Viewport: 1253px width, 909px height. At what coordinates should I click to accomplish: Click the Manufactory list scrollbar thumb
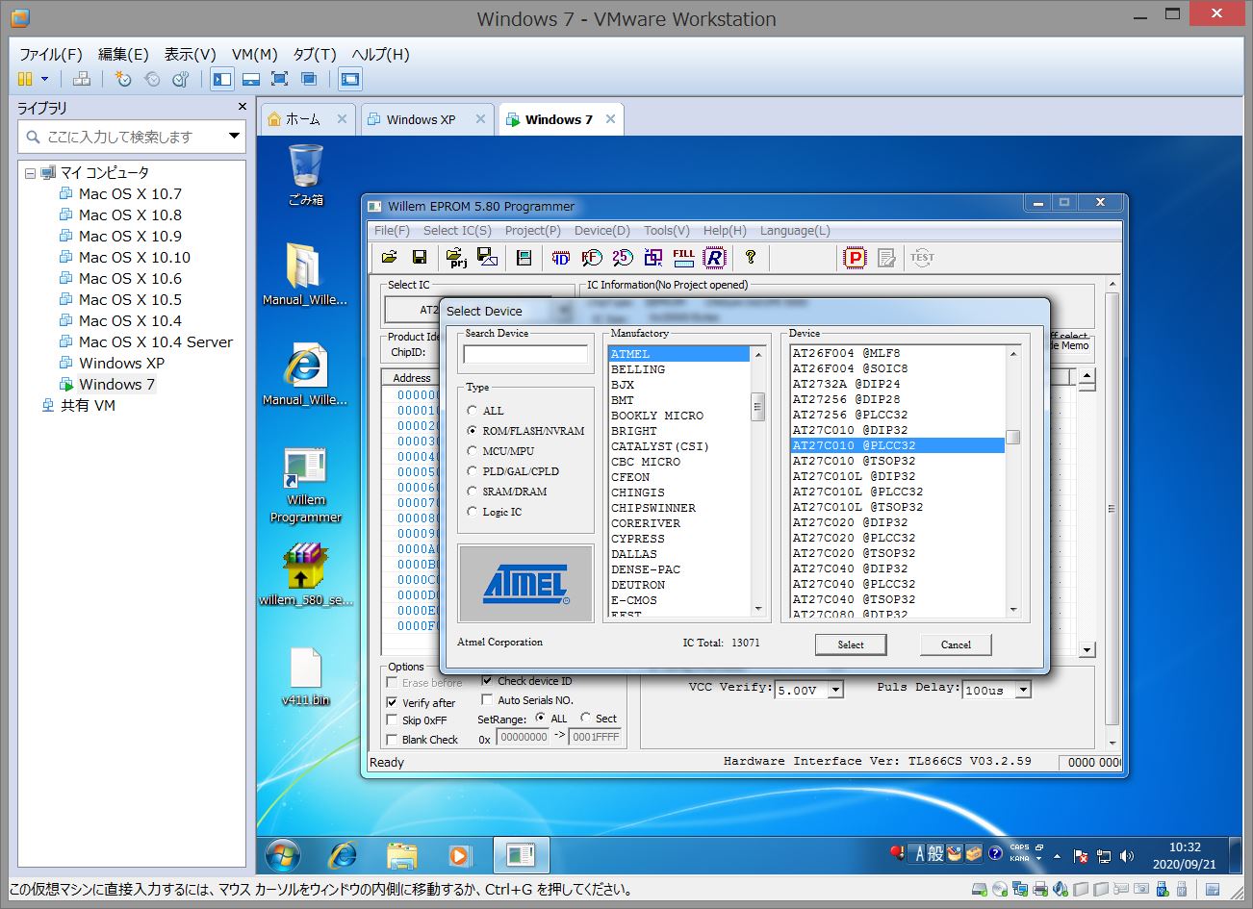point(758,407)
